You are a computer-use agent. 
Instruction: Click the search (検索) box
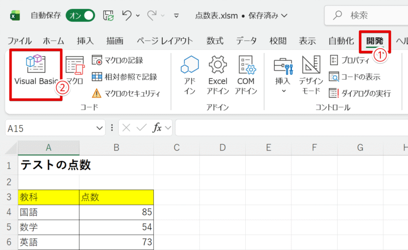(366, 16)
